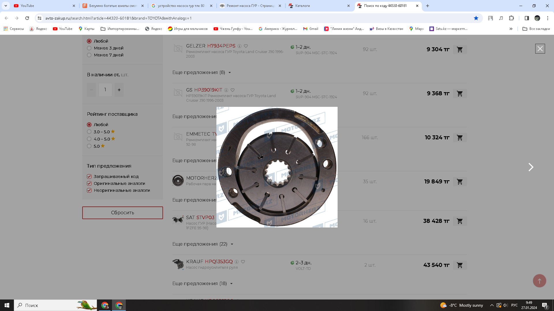Add GELZER H7934PEPS to cart
554x311 pixels.
pyautogui.click(x=460, y=50)
